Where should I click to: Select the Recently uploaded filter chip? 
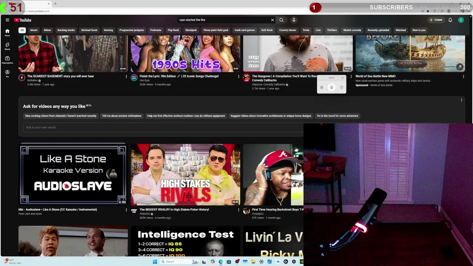378,30
